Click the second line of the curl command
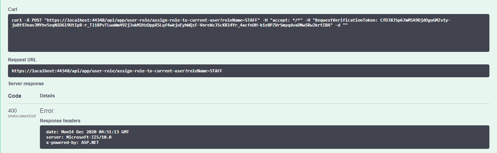497x153 pixels. 171,25
